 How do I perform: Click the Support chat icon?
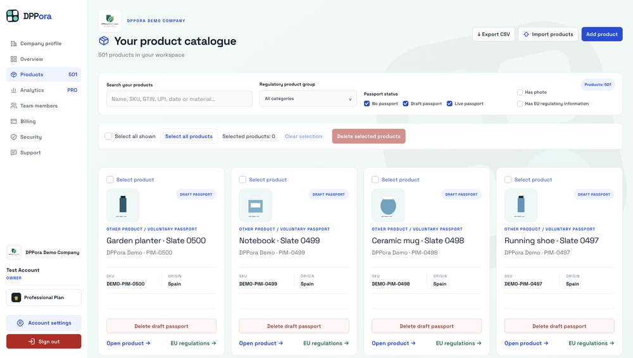(x=14, y=153)
